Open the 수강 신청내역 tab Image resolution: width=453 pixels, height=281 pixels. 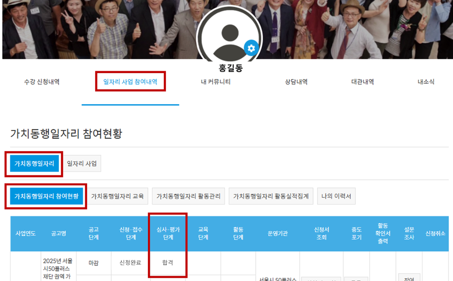coord(41,82)
